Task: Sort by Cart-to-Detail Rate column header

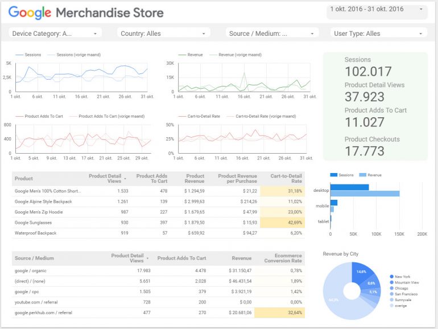Action: [286, 178]
